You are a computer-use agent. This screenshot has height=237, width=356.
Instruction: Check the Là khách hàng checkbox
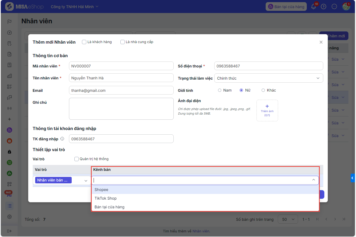84,42
